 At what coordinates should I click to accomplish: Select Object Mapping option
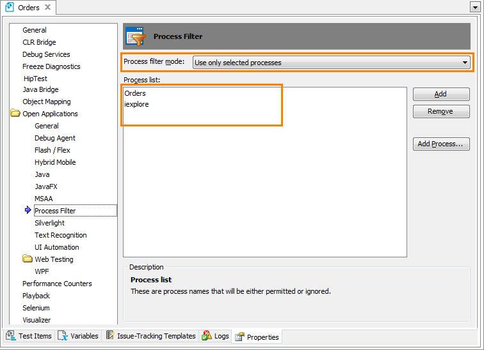(47, 102)
